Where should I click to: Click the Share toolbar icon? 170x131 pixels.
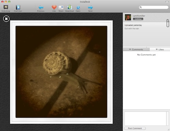tap(61, 9)
